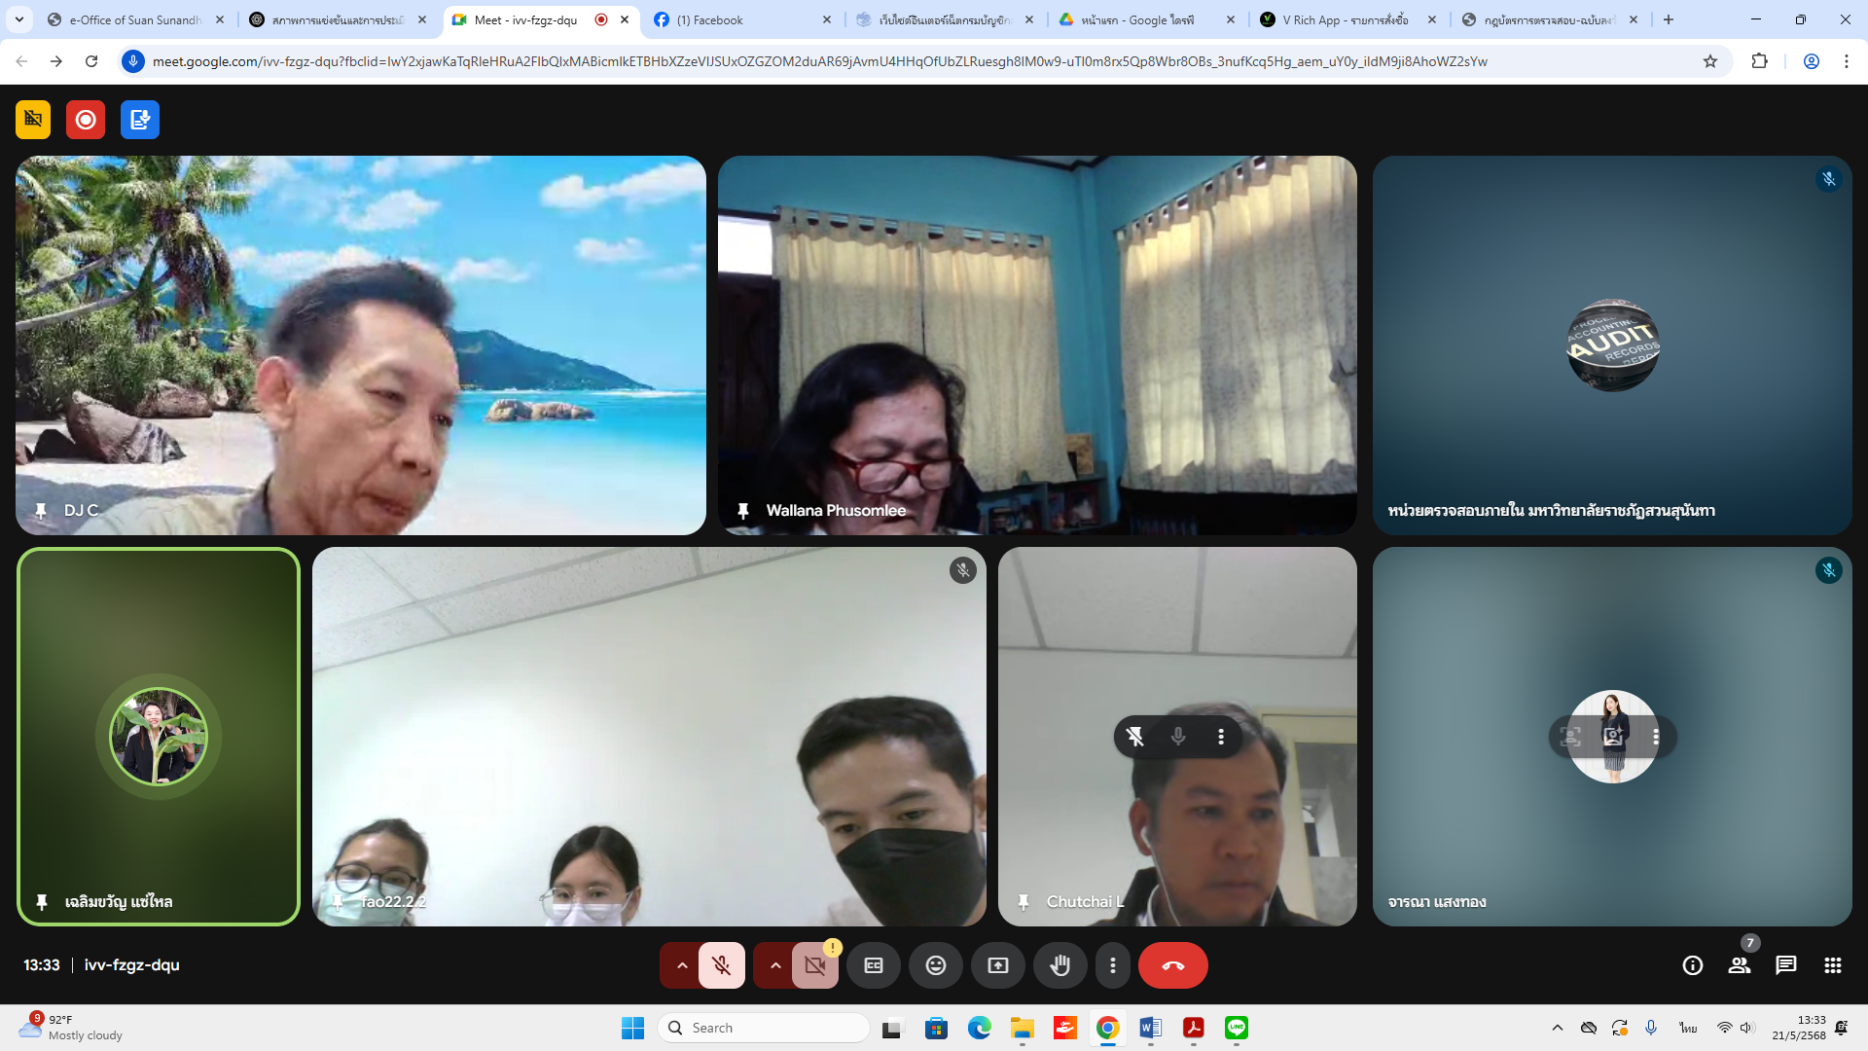Expand audio settings arrow next to microphone

point(682,965)
